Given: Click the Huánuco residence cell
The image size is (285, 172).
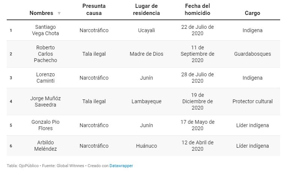Looking at the screenshot, I should [x=146, y=146].
